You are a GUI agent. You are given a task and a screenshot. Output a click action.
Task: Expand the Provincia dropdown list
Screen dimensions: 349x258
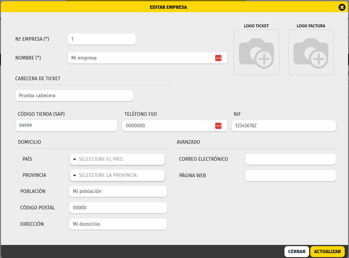click(x=117, y=175)
